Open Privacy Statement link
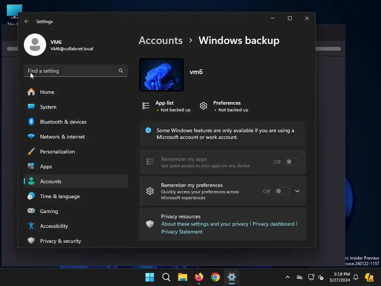 [182, 232]
